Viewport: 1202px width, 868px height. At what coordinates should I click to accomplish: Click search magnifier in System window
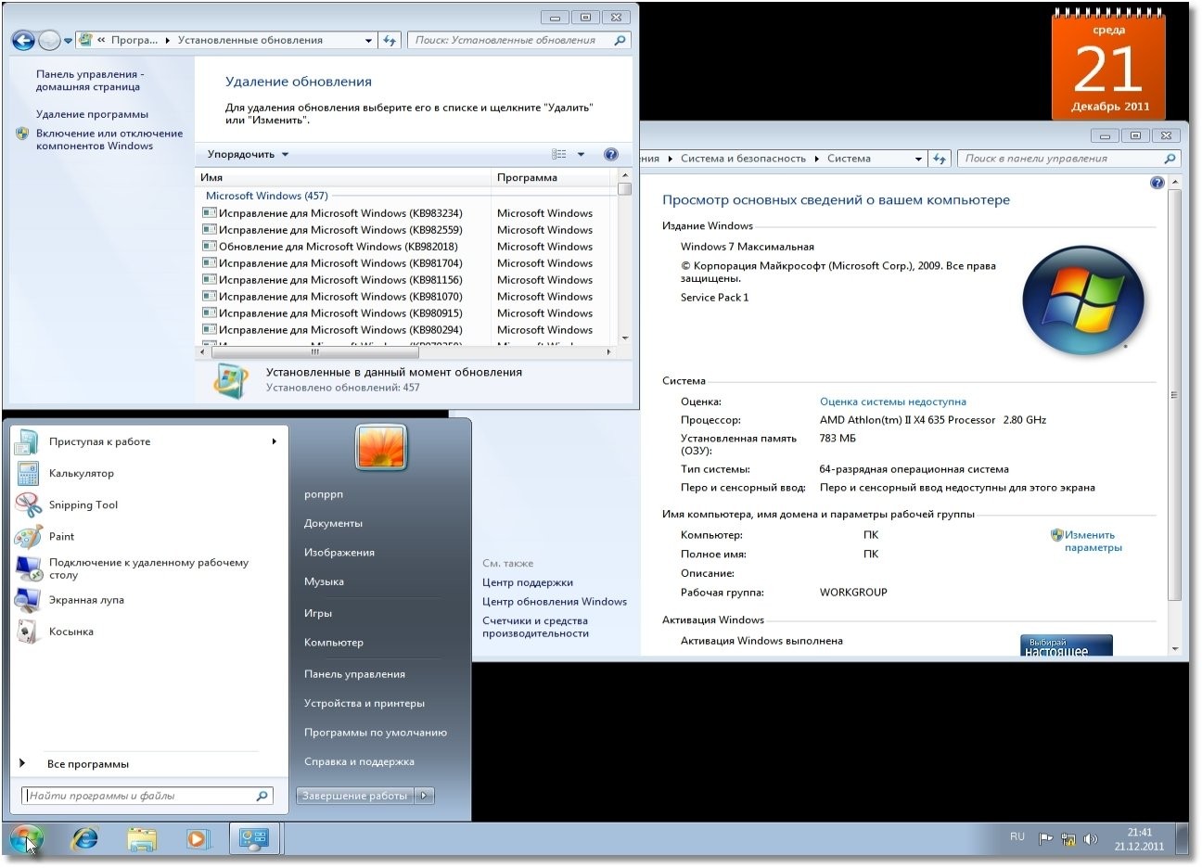coord(1170,159)
